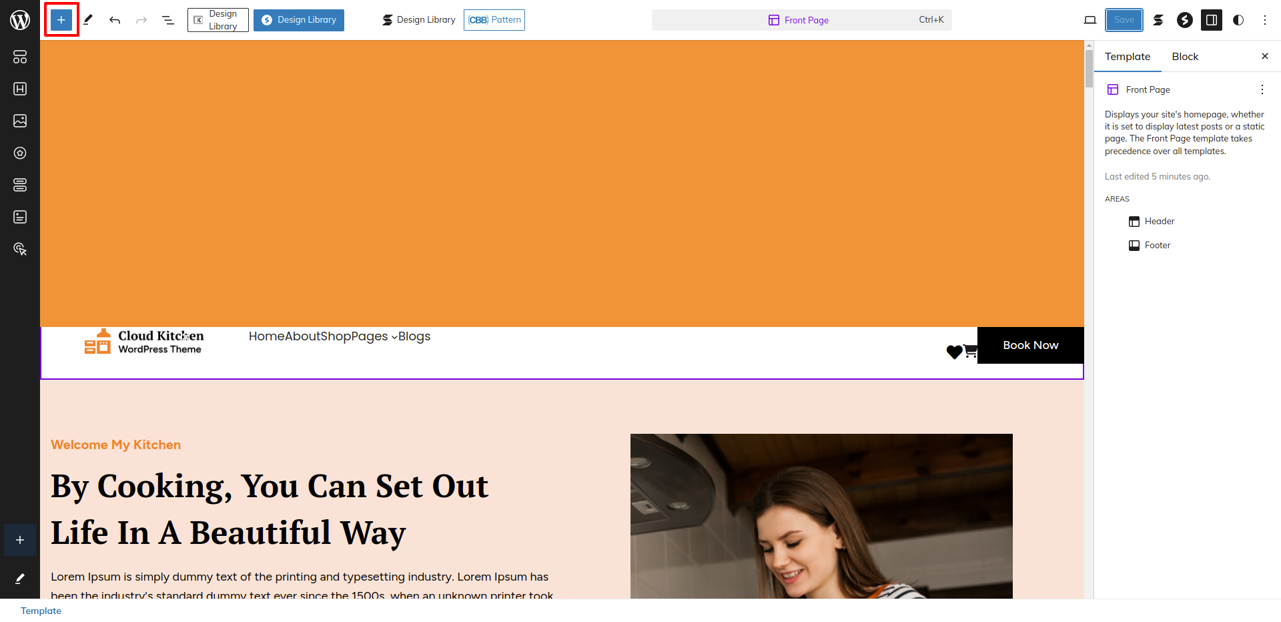Click the Undo arrow
The height and width of the screenshot is (622, 1281).
point(115,20)
